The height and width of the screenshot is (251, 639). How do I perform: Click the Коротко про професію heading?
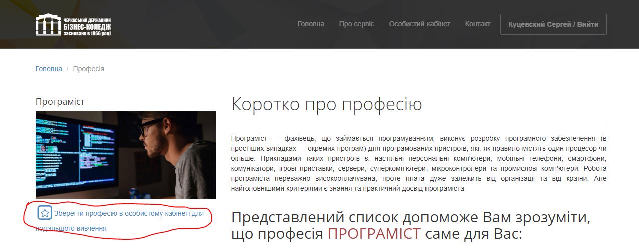327,104
